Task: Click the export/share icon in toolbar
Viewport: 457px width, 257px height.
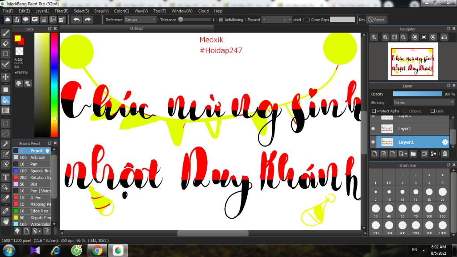Action: click(17, 20)
